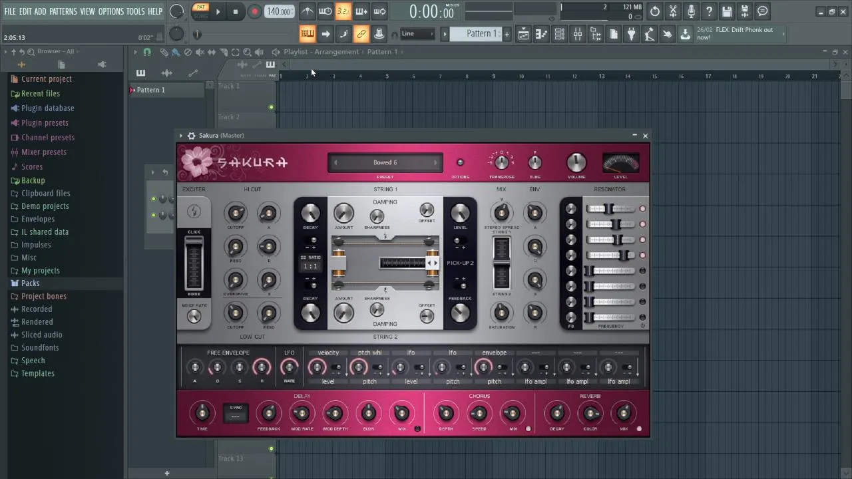The image size is (852, 479).
Task: Select the playlist mute tool
Action: tap(200, 52)
